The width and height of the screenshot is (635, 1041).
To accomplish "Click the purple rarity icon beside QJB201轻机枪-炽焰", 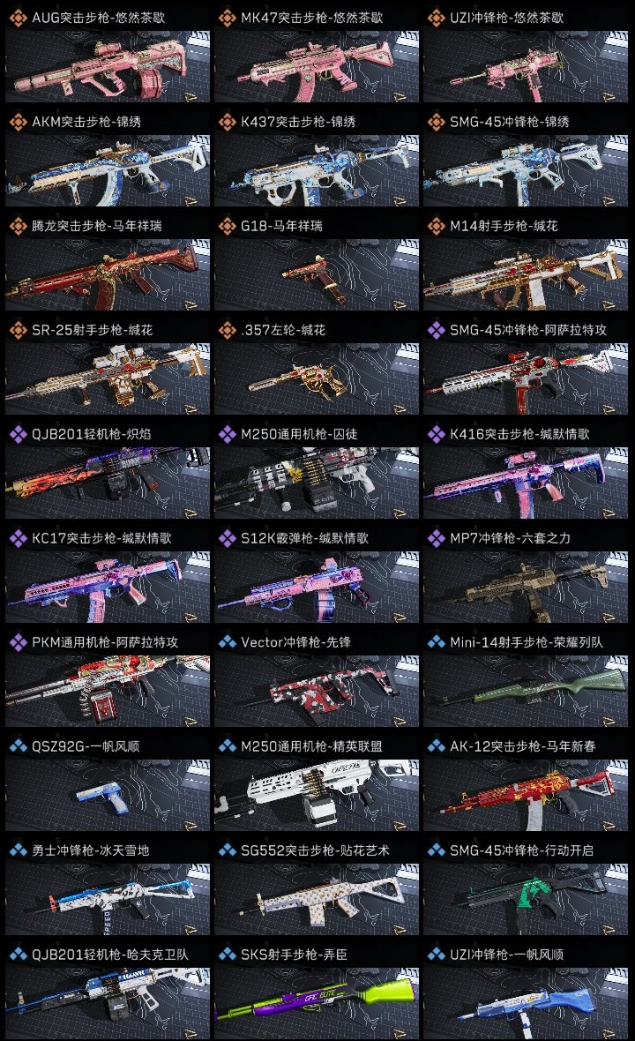I will point(18,434).
